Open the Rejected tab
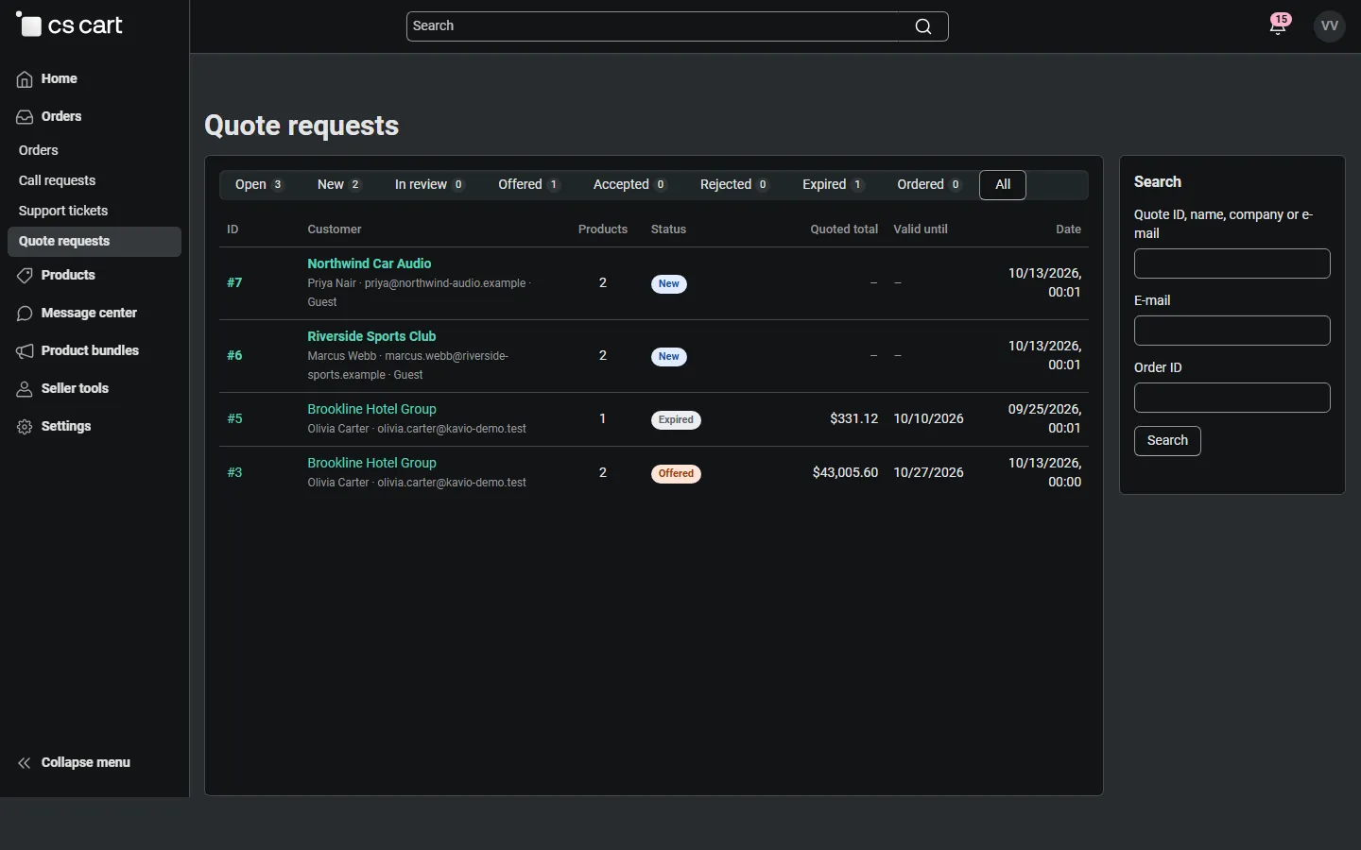Viewport: 1361px width, 850px height. point(734,185)
